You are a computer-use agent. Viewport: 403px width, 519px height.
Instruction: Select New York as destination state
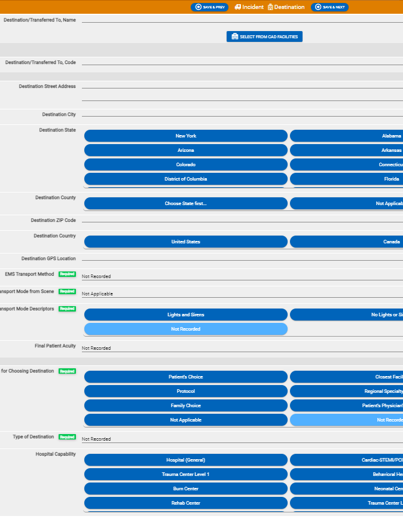pyautogui.click(x=185, y=136)
